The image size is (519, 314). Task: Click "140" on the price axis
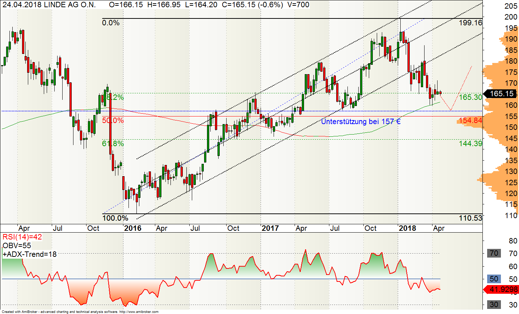click(511, 149)
